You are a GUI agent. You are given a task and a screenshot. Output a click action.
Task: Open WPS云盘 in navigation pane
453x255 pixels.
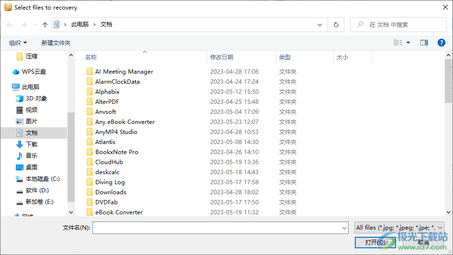(29, 72)
